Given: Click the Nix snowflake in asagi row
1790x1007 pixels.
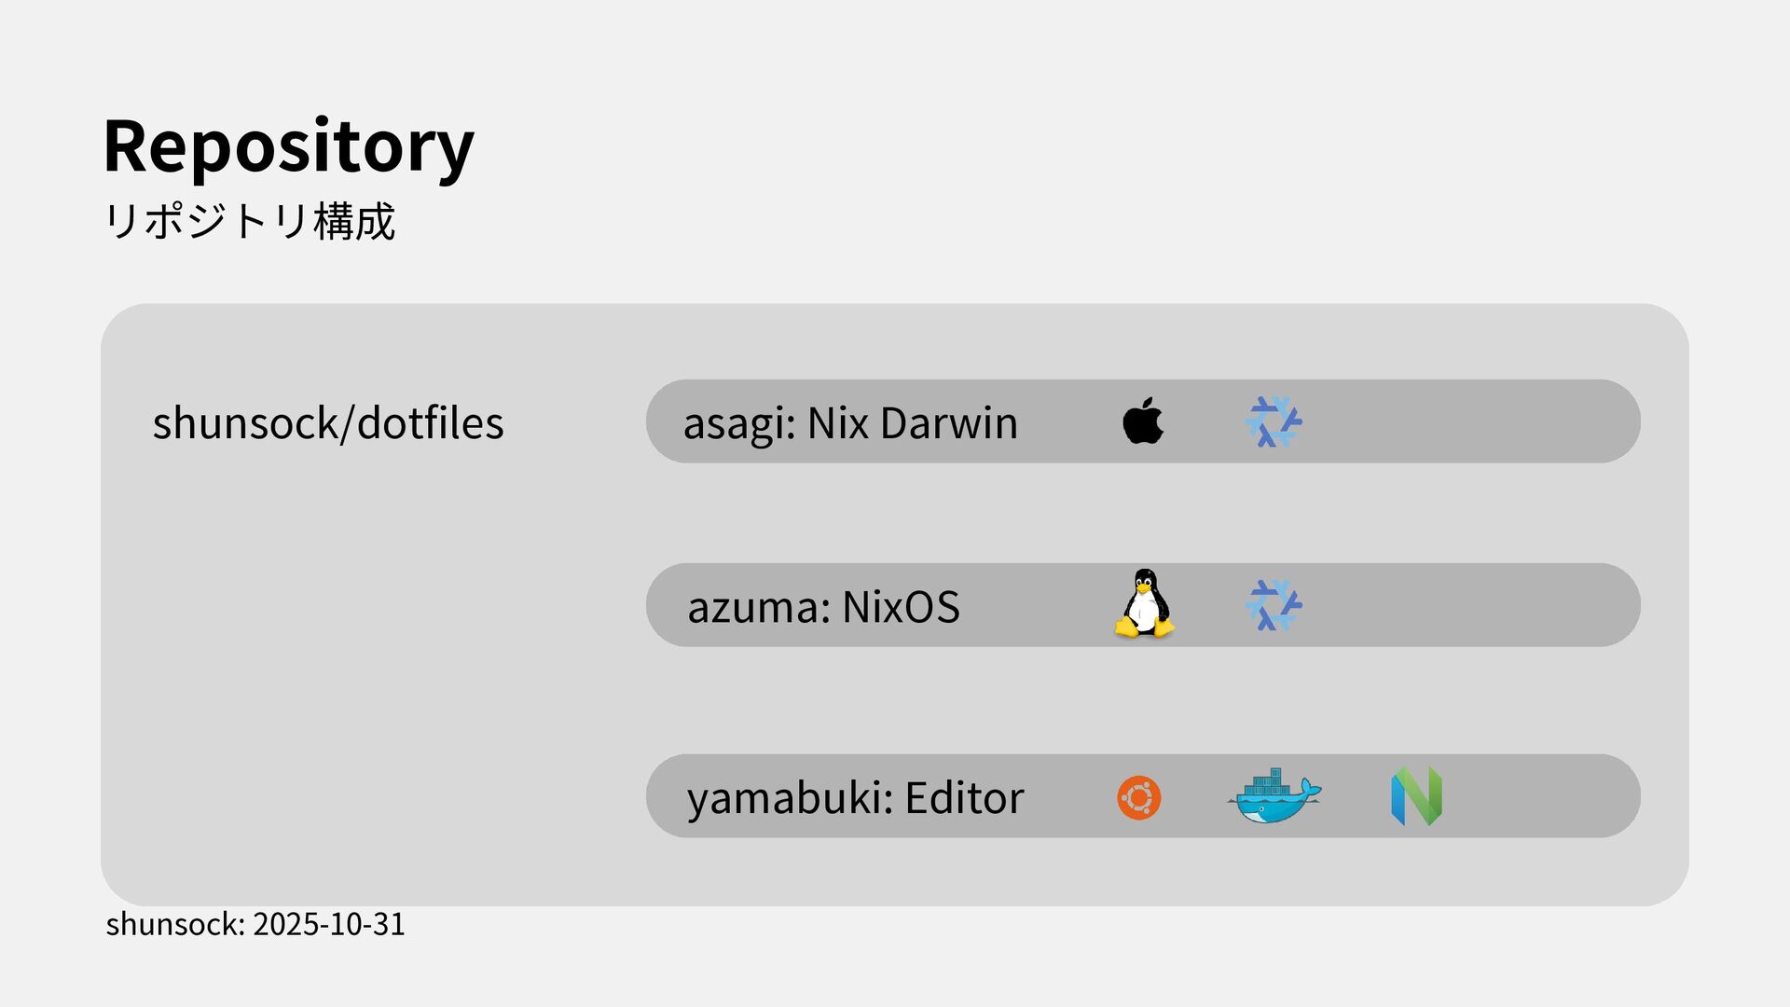Looking at the screenshot, I should click(1274, 421).
